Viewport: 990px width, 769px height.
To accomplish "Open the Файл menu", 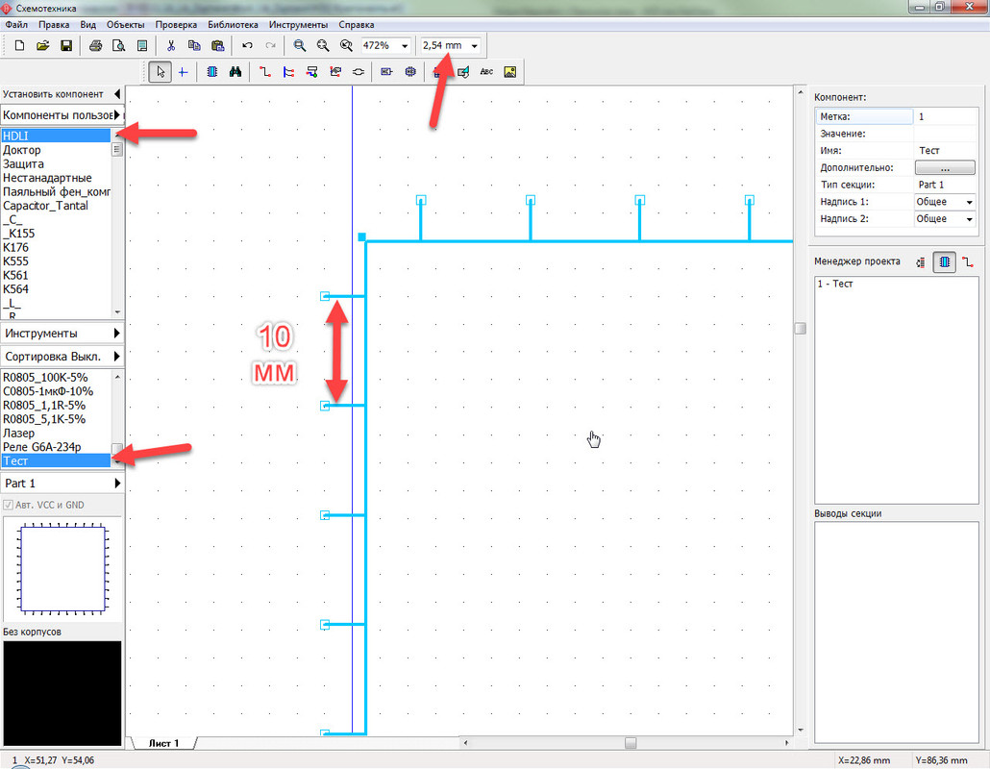I will coord(16,25).
